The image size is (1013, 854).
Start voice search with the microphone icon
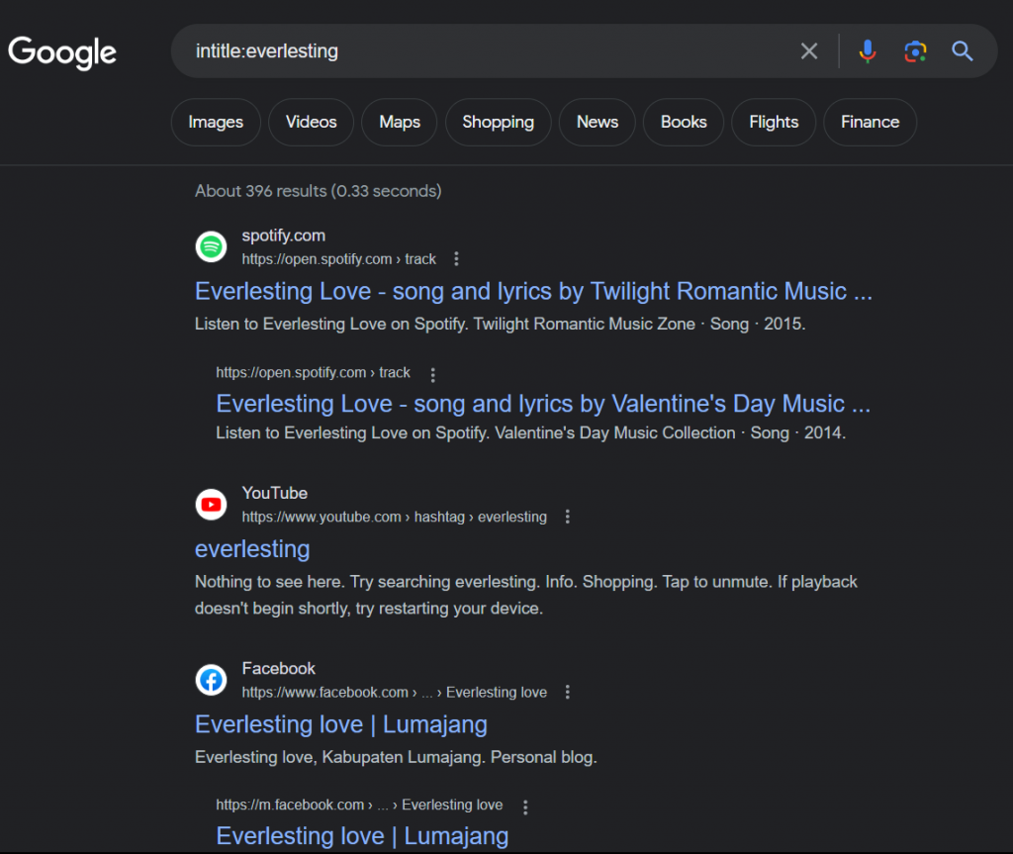tap(867, 51)
